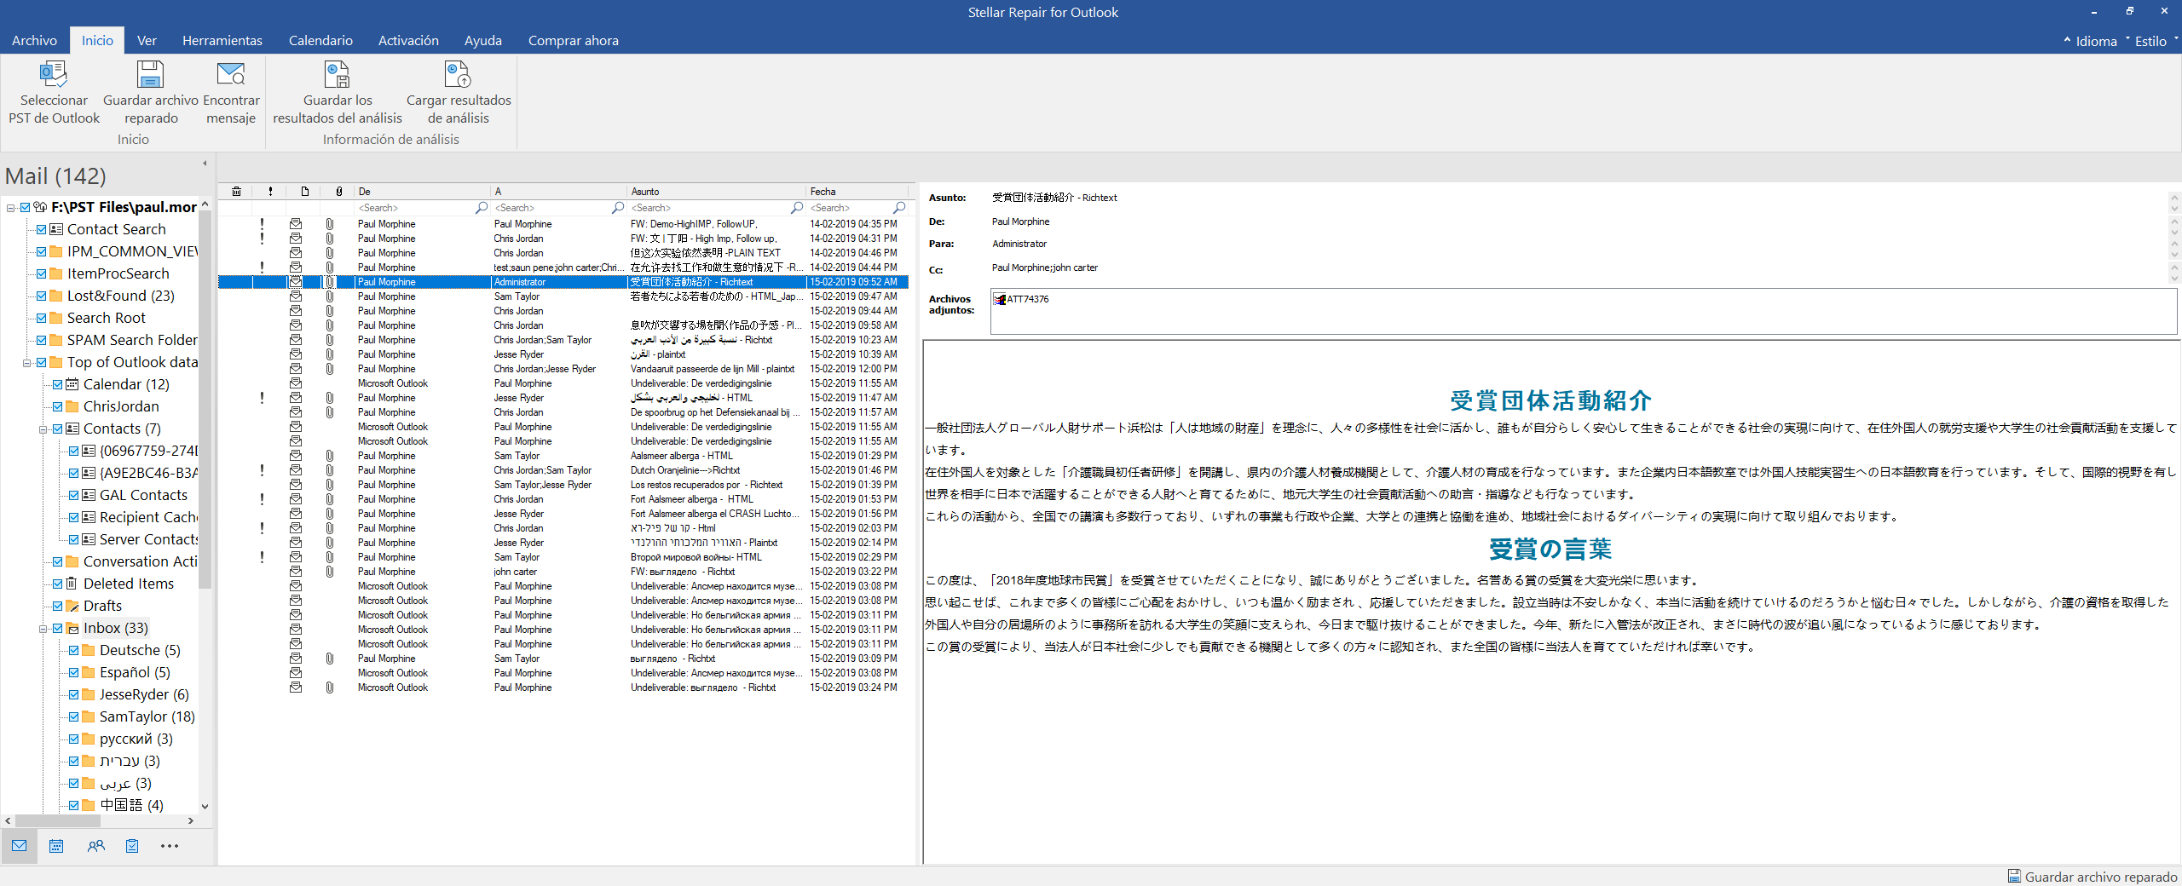Viewport: 2182px width, 886px height.
Task: Switch to Mail view icon at bottom
Action: point(20,846)
